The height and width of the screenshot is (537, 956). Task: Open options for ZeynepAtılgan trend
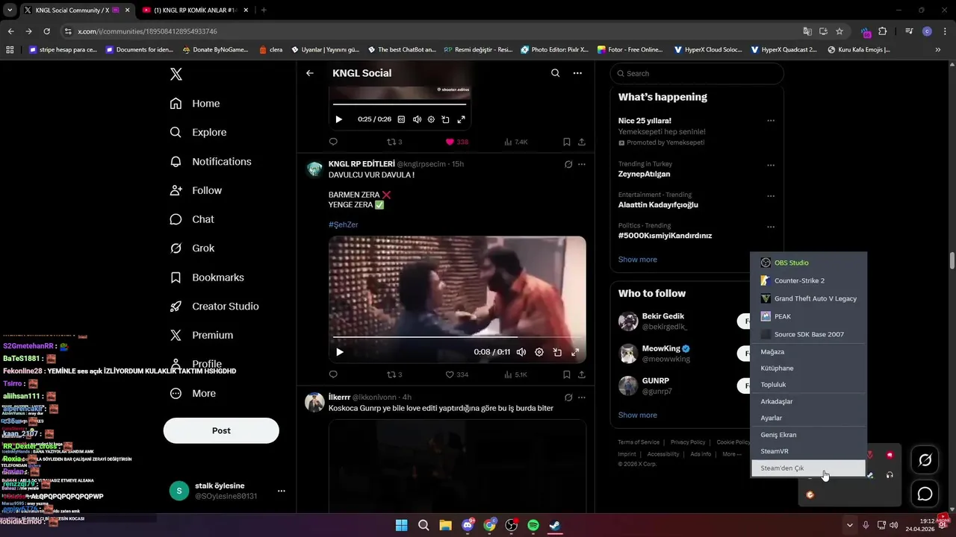pyautogui.click(x=771, y=166)
